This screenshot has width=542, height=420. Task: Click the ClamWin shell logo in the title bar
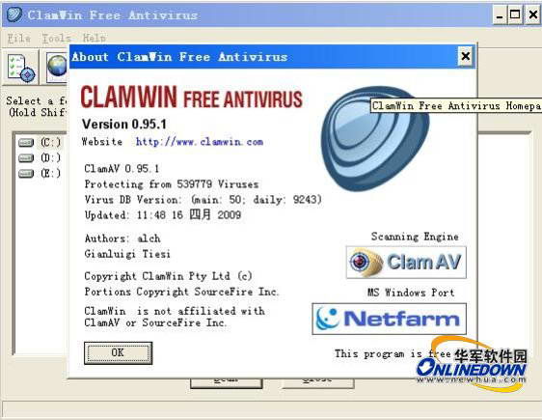coord(14,14)
